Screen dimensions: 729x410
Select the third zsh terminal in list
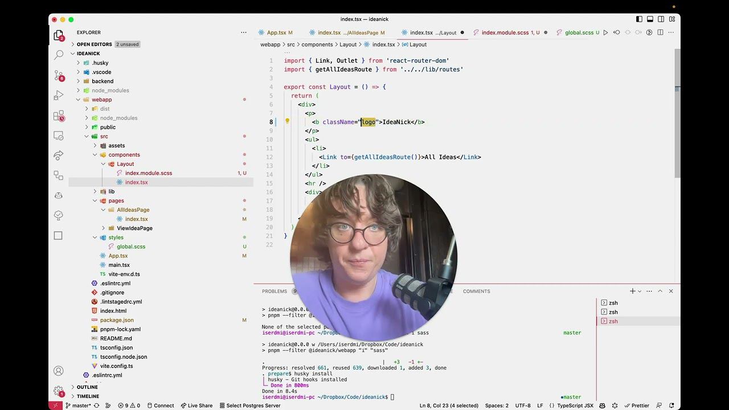pyautogui.click(x=637, y=321)
